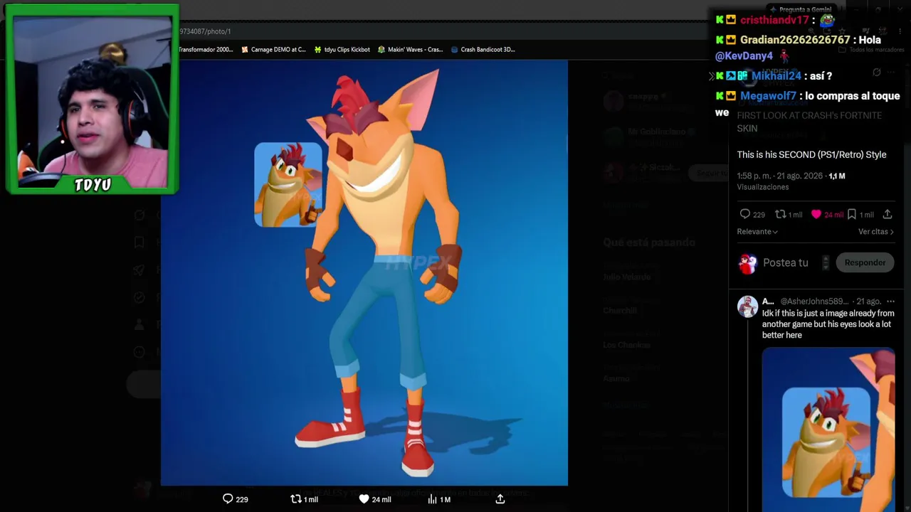911x512 pixels.
Task: Open view analytics icon below the photo
Action: click(431, 499)
